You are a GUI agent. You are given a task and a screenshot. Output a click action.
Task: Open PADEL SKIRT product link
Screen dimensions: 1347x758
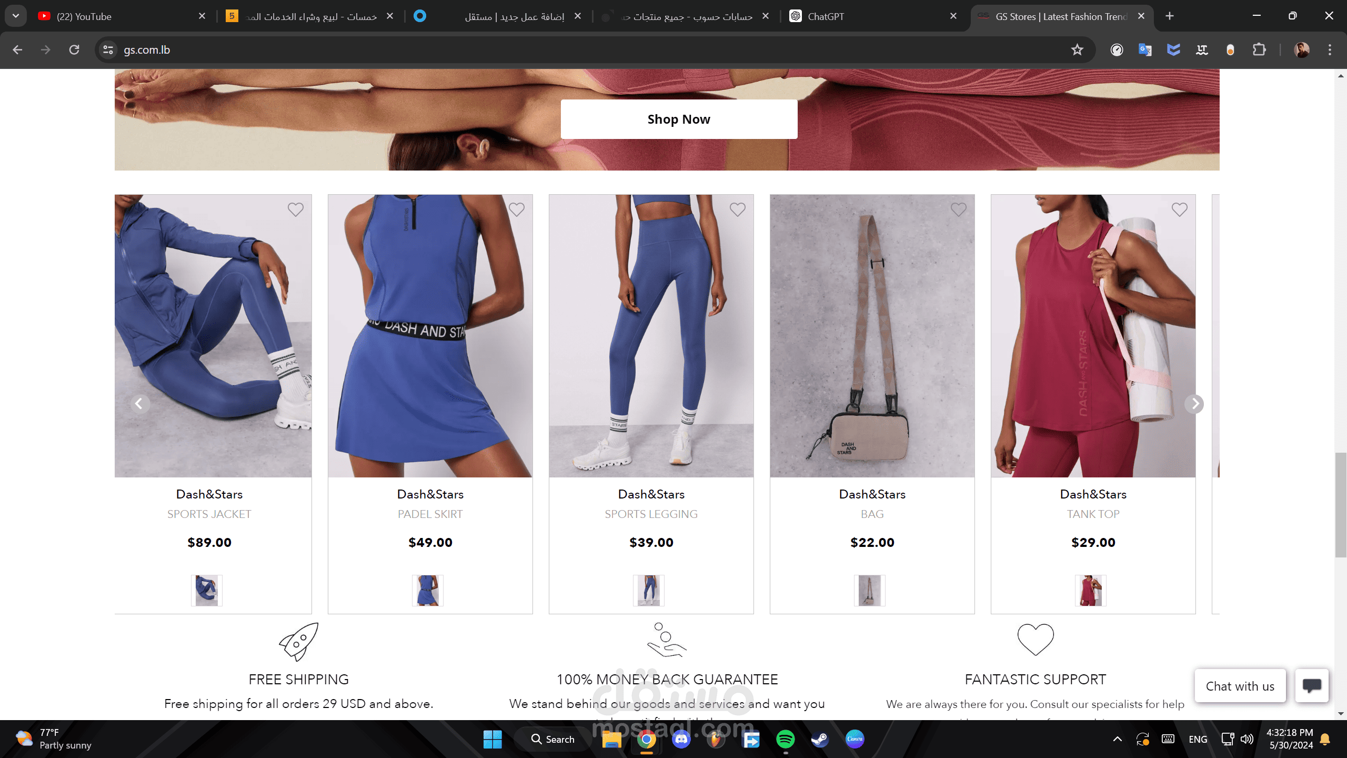coord(430,514)
